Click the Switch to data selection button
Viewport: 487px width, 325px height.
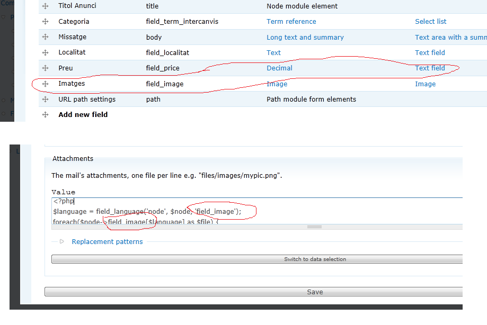(257, 259)
